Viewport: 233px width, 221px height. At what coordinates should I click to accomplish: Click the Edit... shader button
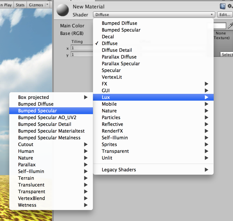225,15
